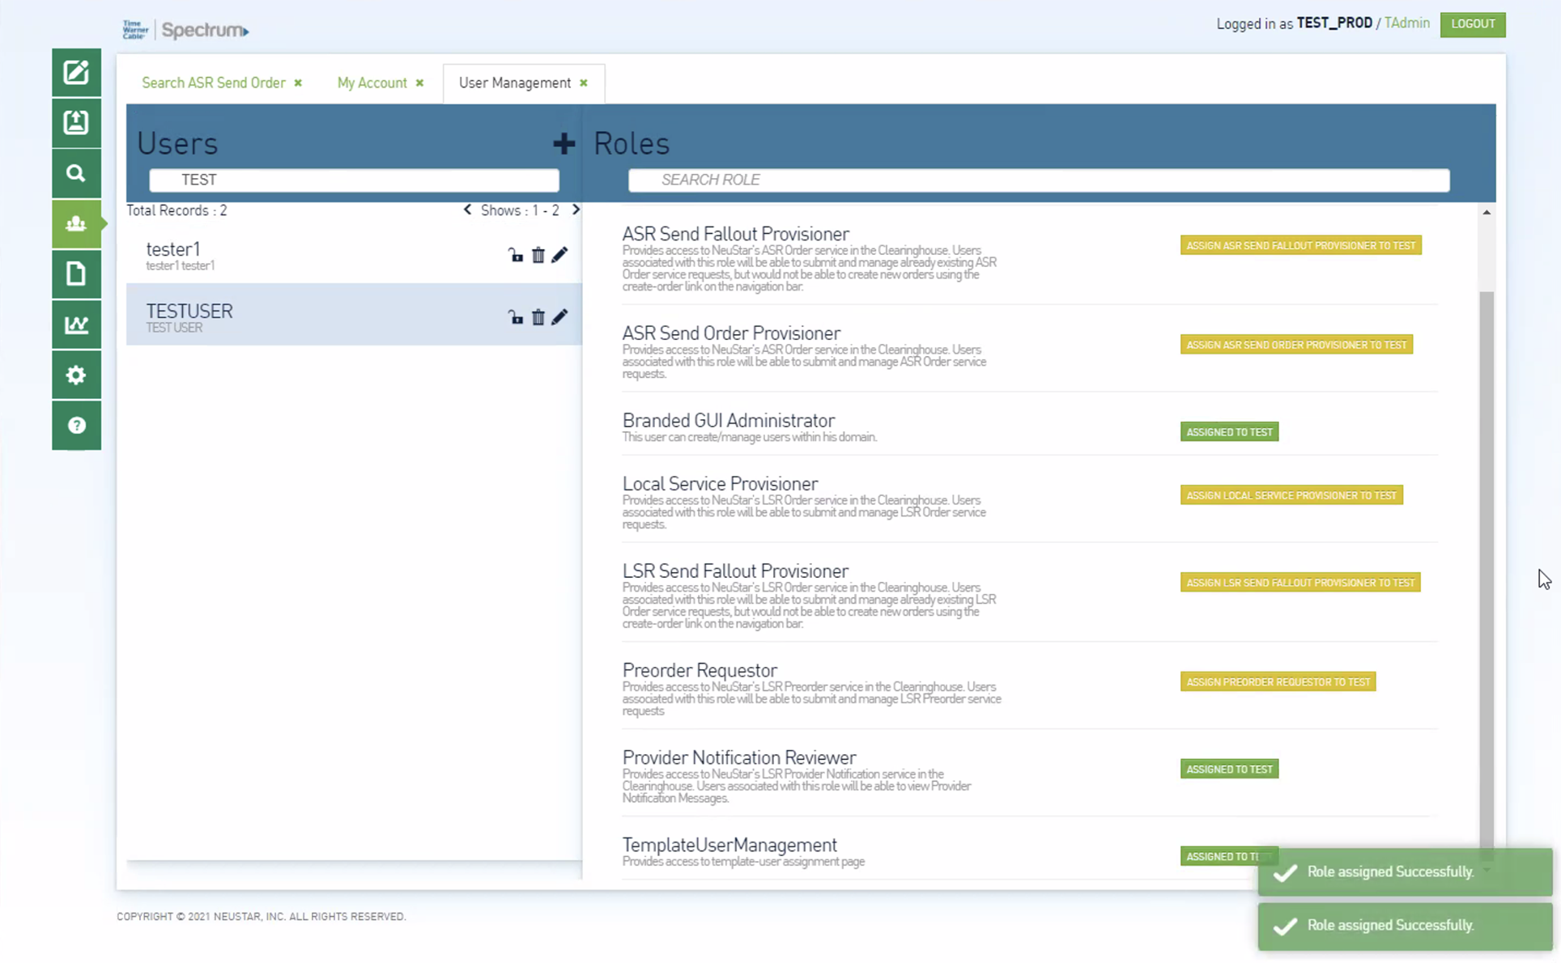Open the help icon in the sidebar
Viewport: 1561px width, 963px height.
(x=76, y=426)
